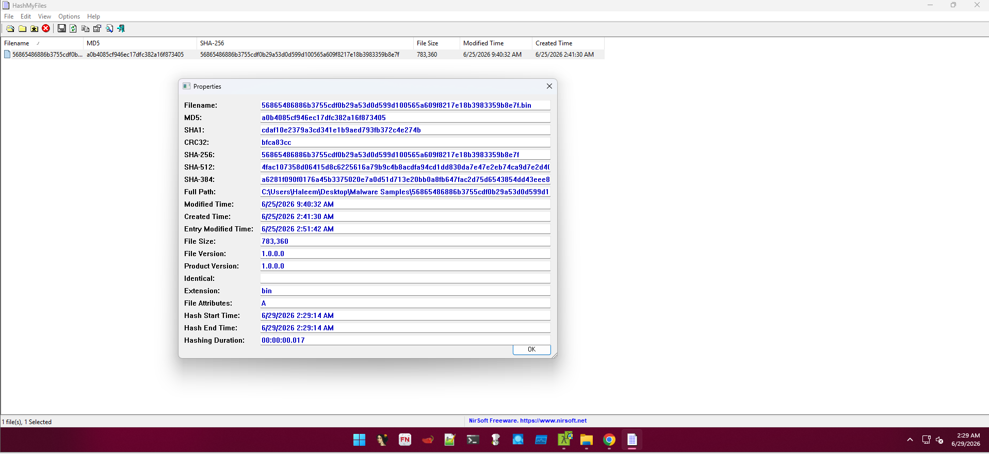Sort by the Filename column header
The height and width of the screenshot is (454, 989).
click(42, 43)
